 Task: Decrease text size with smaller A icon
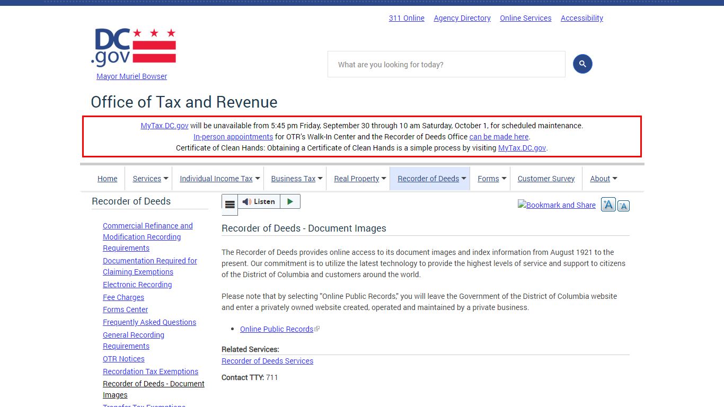[623, 206]
